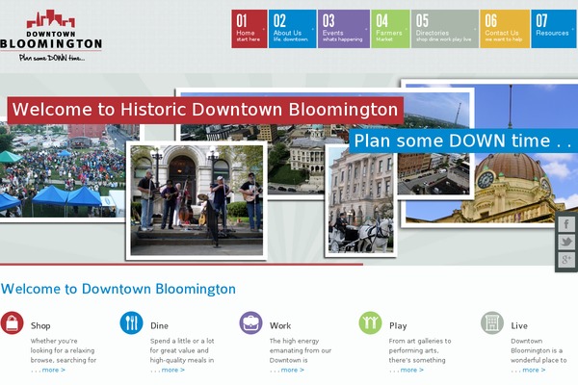This screenshot has width=578, height=385.
Task: Open the Facebook social icon
Action: (x=566, y=224)
